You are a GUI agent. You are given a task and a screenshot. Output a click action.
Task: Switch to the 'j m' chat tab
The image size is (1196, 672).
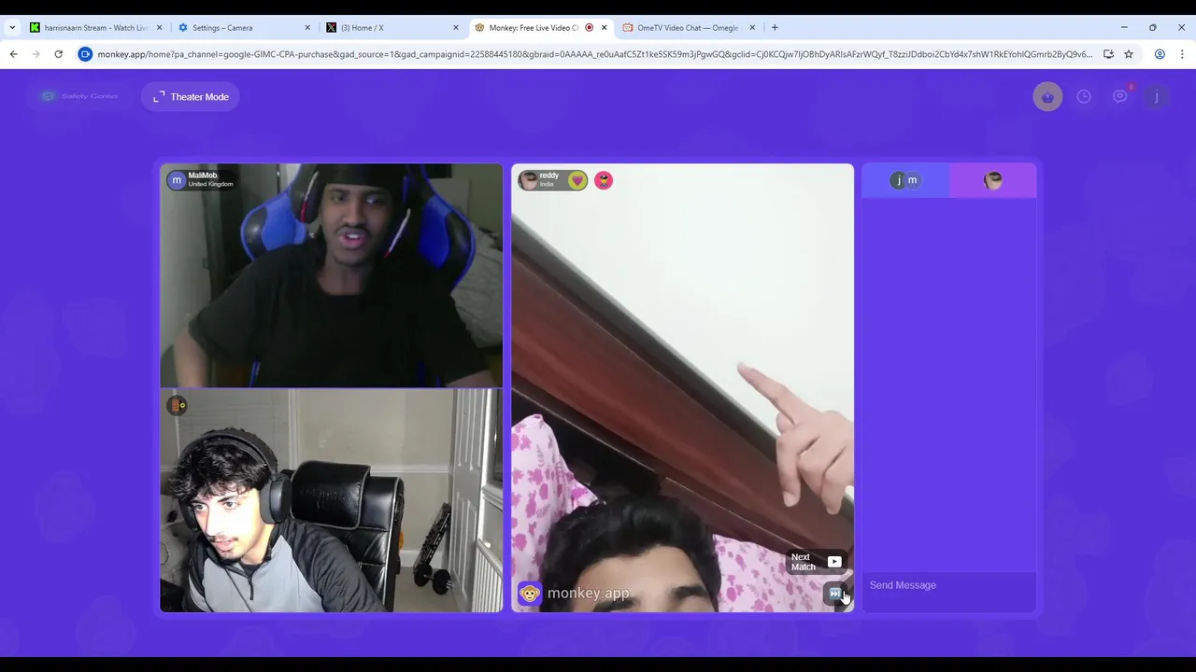click(x=905, y=180)
